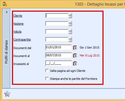Click the Documenti al label
Screen dimensions: 125x101
point(21,56)
